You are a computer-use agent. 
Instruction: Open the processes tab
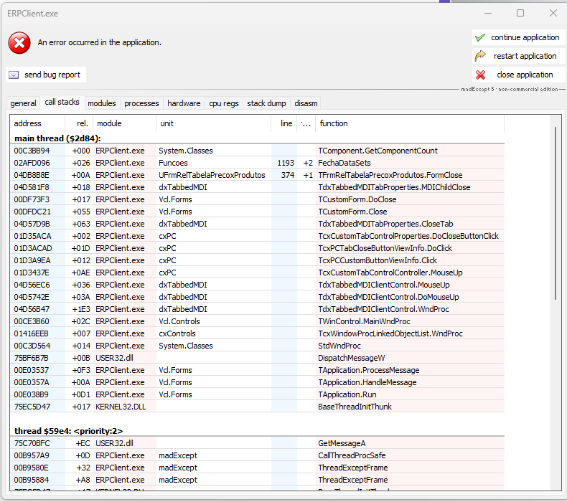141,103
